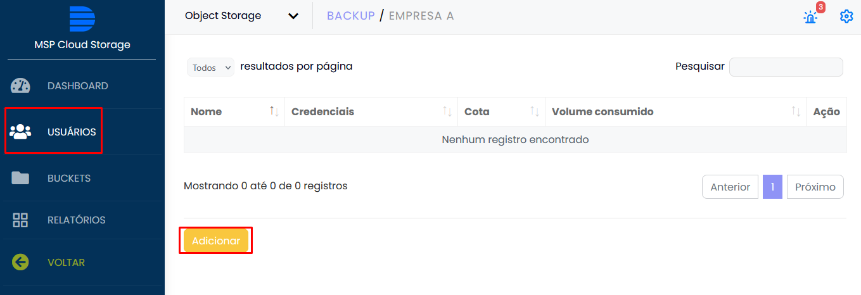Click the Dashboard gauge icon
861x295 pixels.
[x=20, y=86]
